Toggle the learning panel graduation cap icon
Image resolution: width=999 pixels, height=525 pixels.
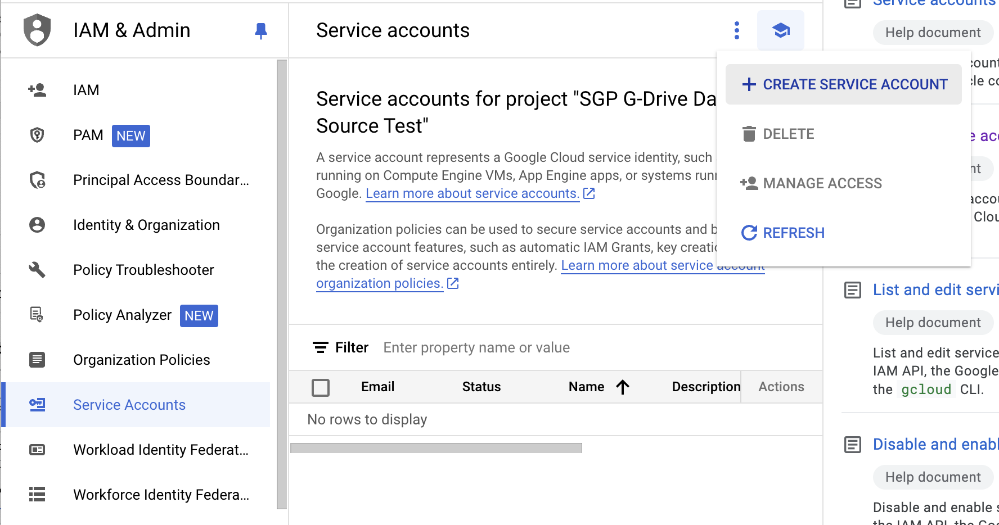click(x=780, y=30)
